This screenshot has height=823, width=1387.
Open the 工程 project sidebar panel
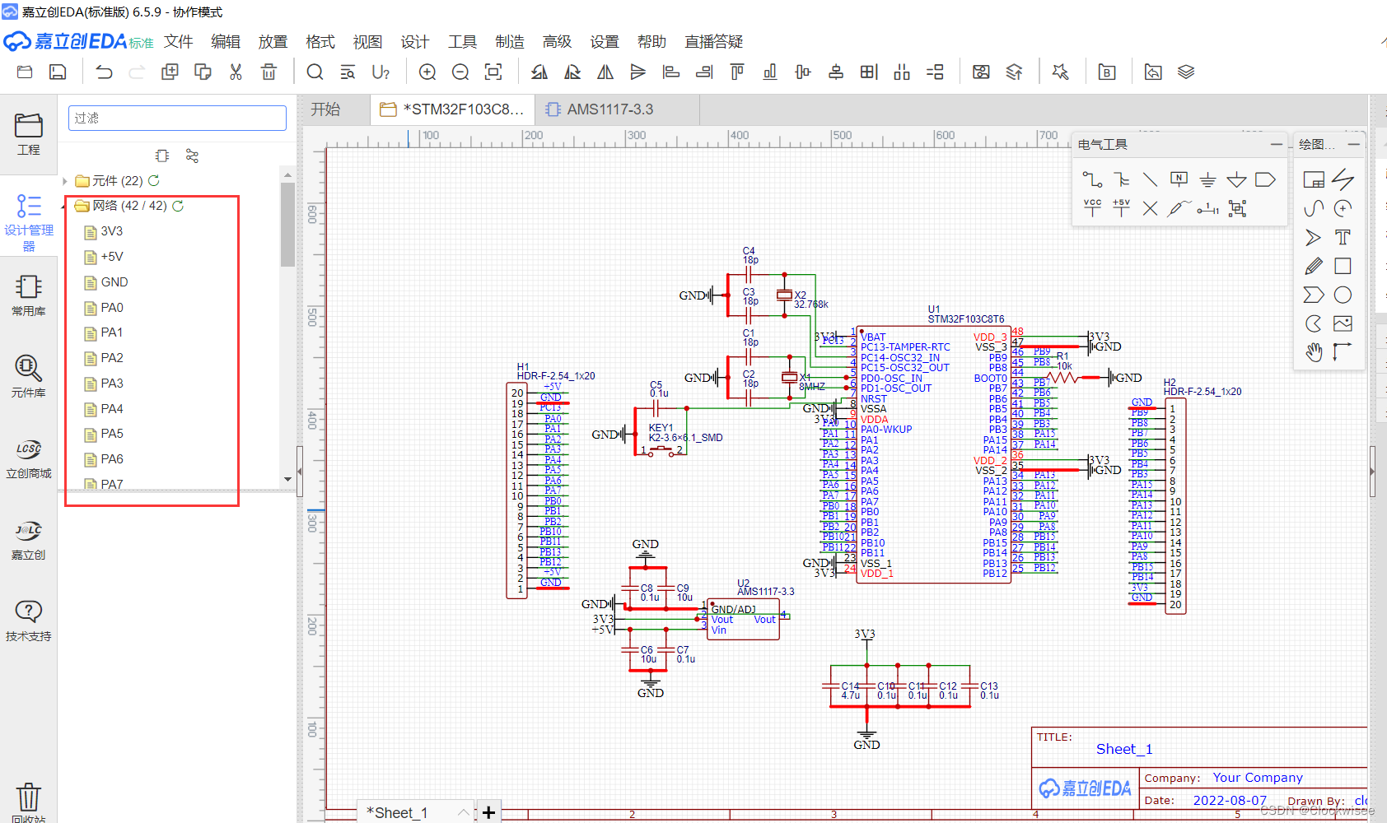(x=29, y=135)
